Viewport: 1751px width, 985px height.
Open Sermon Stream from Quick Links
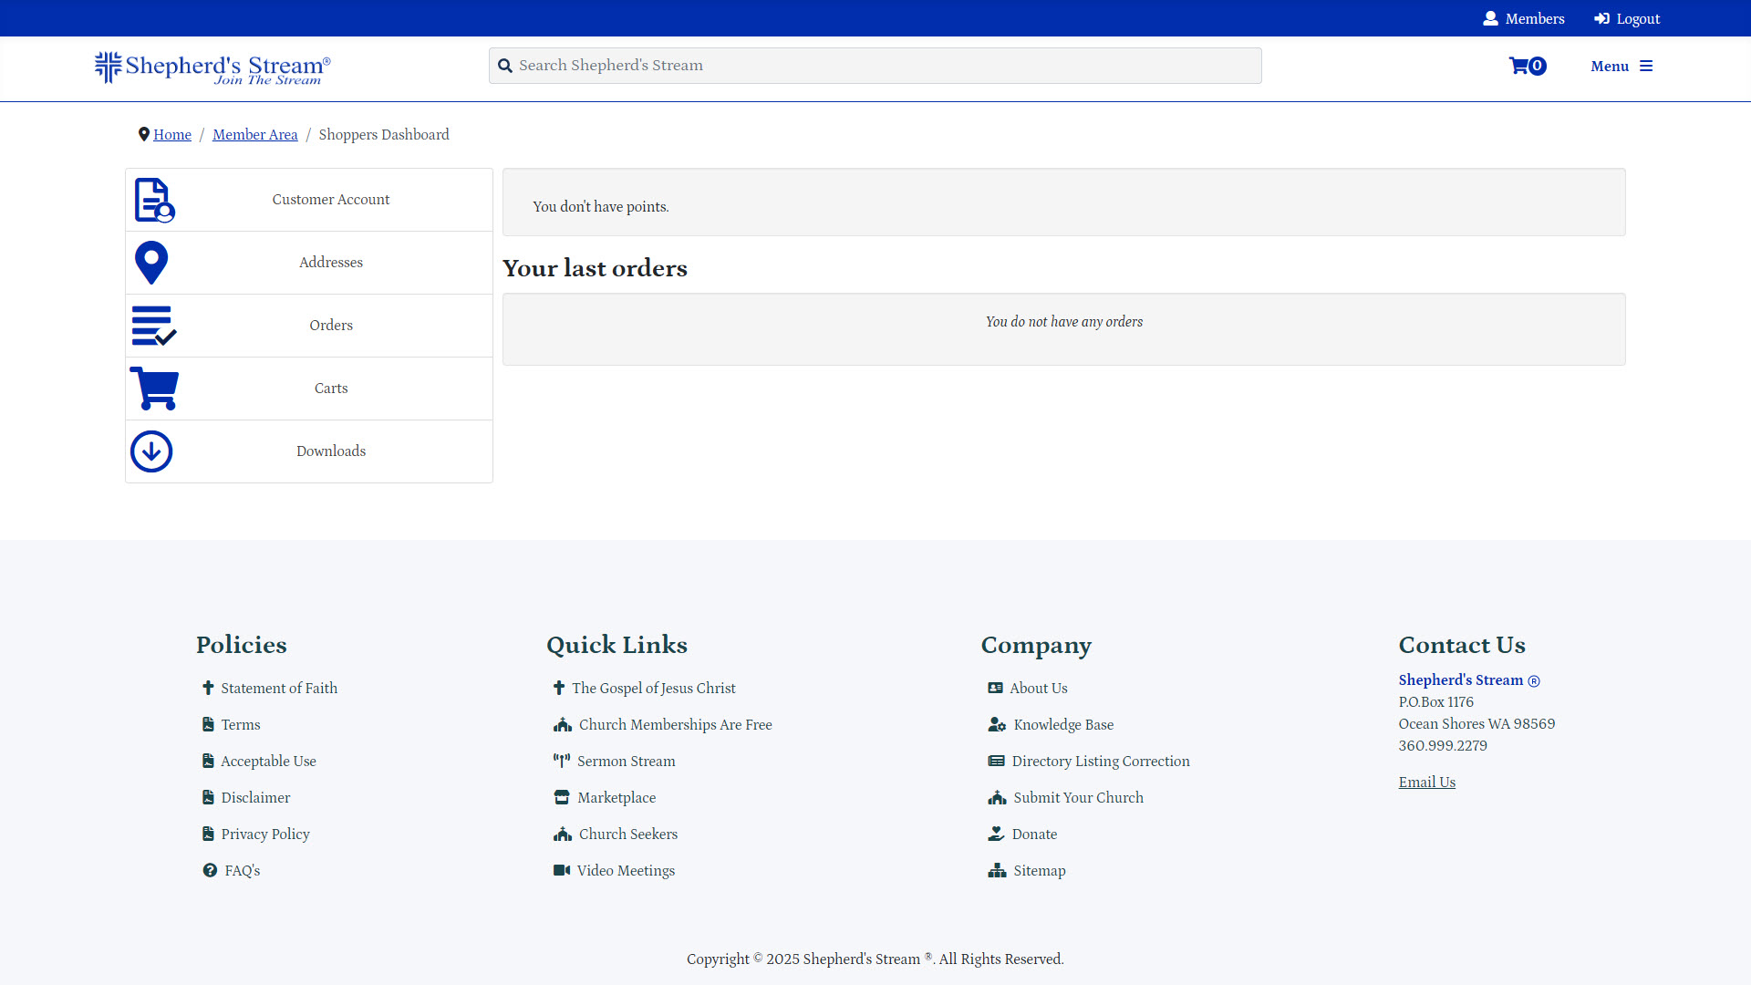coord(626,761)
